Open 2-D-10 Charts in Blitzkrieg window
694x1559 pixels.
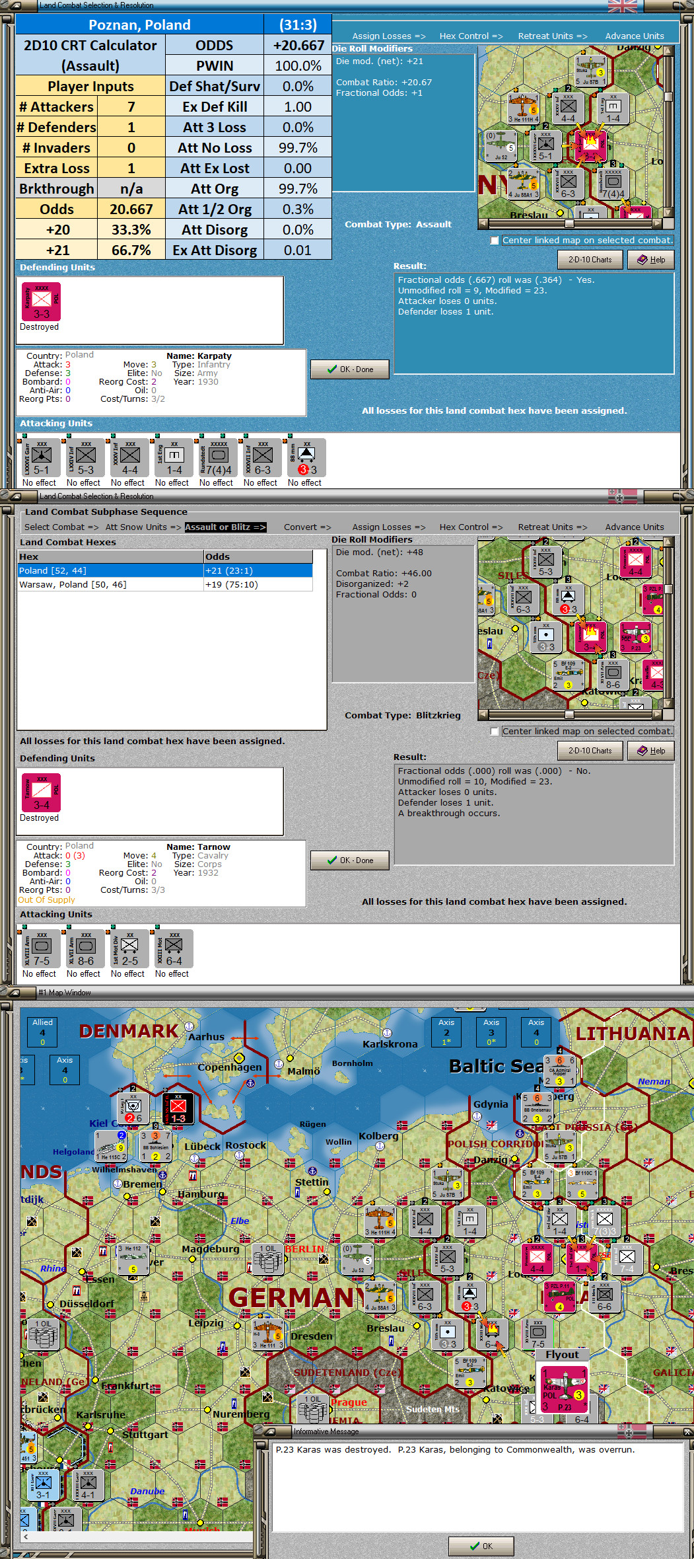(x=590, y=751)
